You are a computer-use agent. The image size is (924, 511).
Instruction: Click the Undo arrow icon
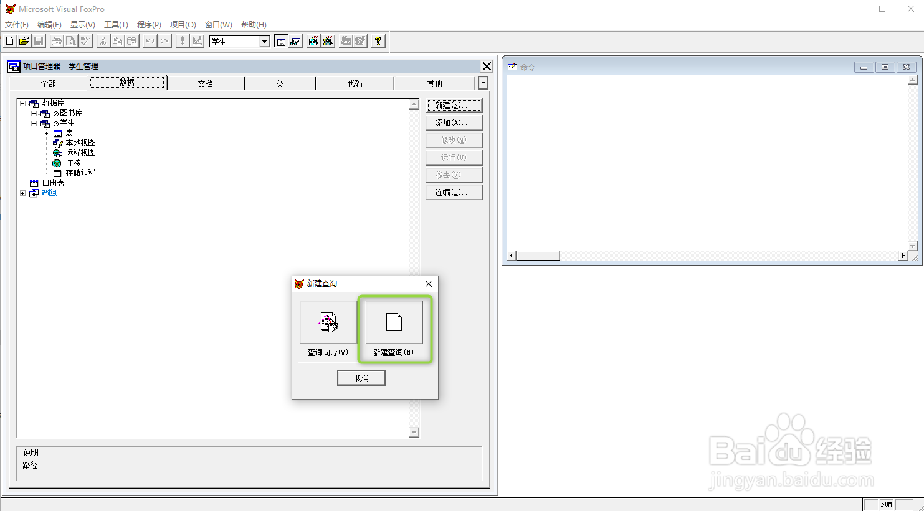tap(150, 41)
